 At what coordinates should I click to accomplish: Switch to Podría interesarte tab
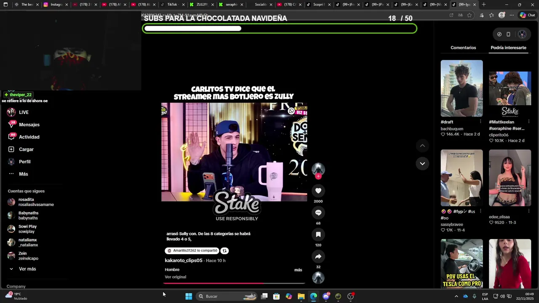click(508, 48)
